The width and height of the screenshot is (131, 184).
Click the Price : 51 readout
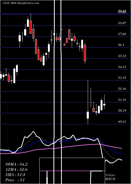coord(15,180)
